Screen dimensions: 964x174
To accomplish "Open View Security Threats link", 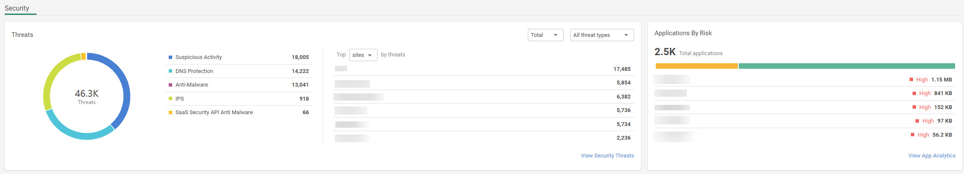I will 607,156.
